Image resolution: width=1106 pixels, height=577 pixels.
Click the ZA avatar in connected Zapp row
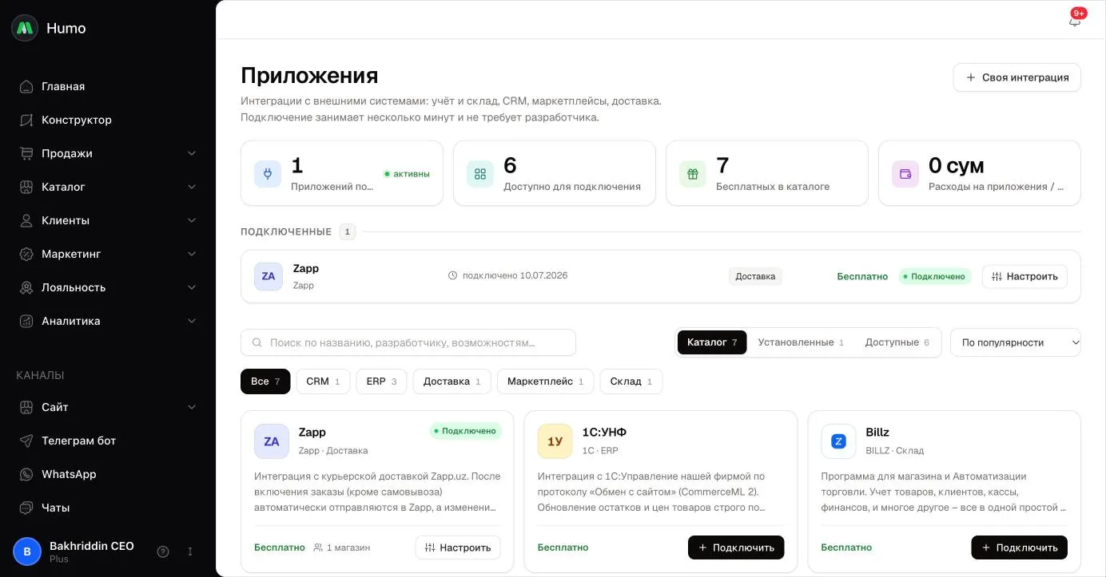269,276
